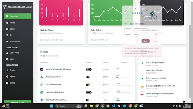This screenshot has width=193, height=109.
Task: Click the SignIn arrow icon in sidebar
Action: point(7,77)
